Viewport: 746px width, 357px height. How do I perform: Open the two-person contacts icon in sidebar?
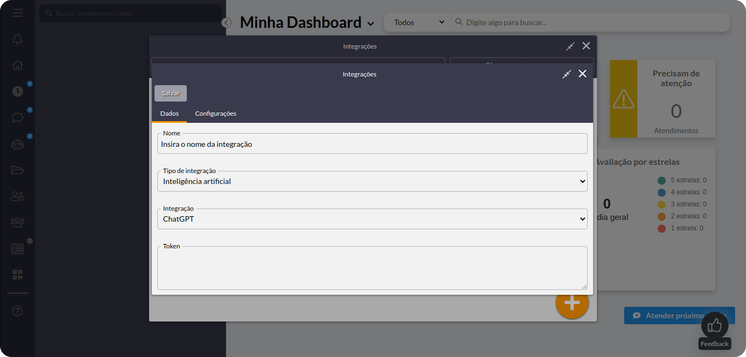coord(17,196)
